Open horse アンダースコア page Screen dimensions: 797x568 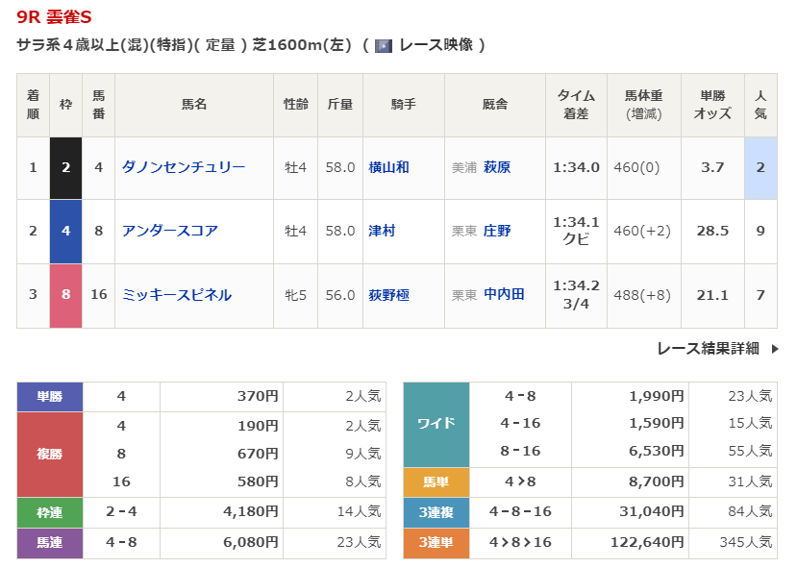click(x=169, y=231)
